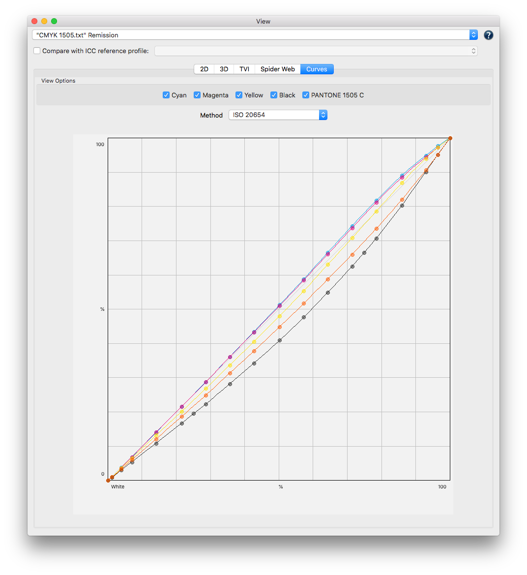Switch to the TVI tab
The width and height of the screenshot is (527, 575).
(x=244, y=69)
